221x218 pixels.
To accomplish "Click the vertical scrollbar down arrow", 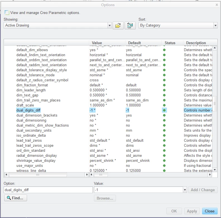I will (215, 170).
